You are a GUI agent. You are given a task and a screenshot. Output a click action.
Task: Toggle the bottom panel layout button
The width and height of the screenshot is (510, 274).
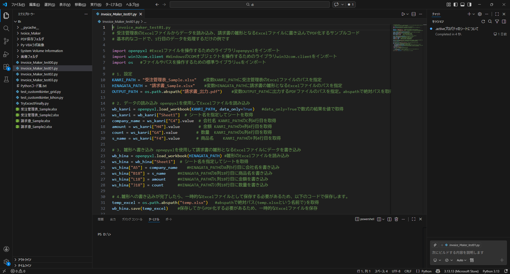[x=462, y=5]
